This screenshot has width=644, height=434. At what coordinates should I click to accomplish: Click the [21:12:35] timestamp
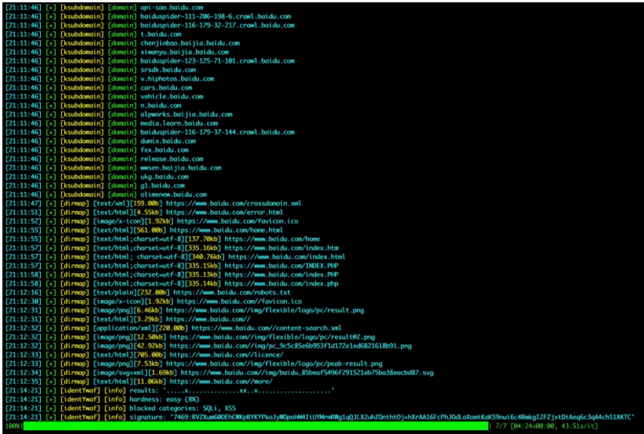(23, 382)
